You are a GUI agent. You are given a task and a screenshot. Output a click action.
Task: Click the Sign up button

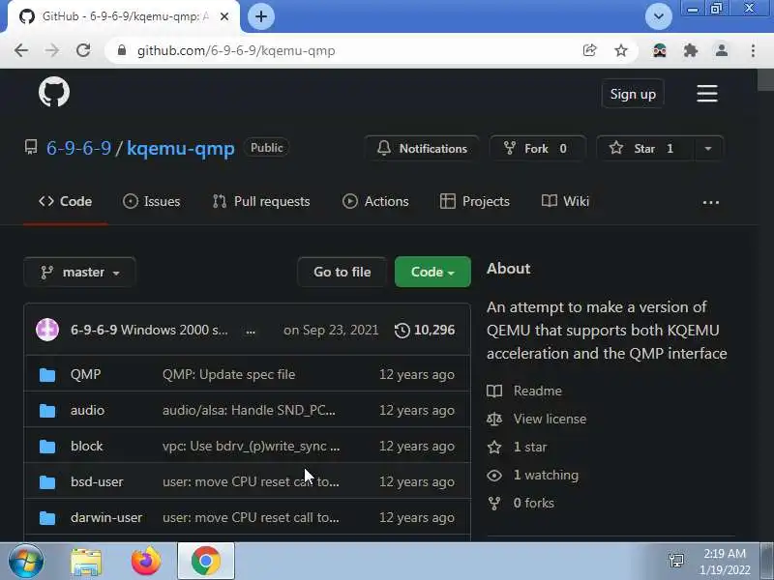(633, 94)
